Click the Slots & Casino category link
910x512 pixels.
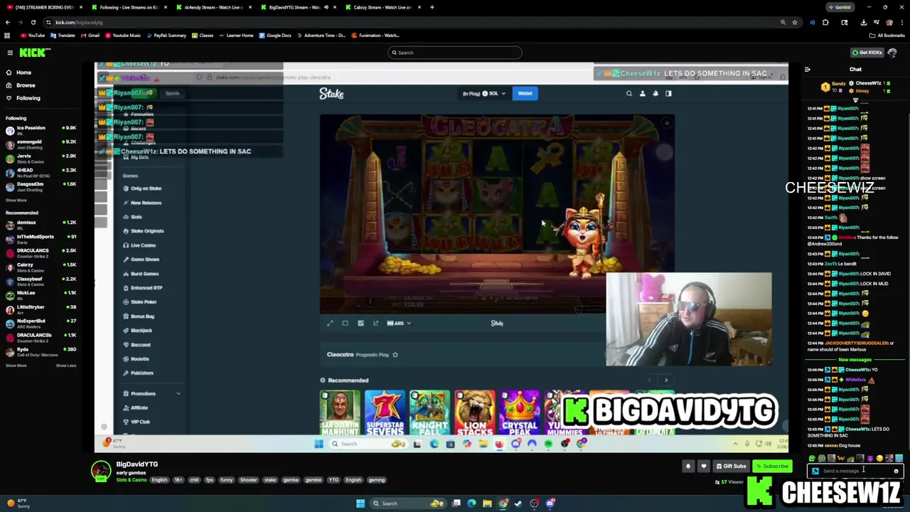[132, 480]
